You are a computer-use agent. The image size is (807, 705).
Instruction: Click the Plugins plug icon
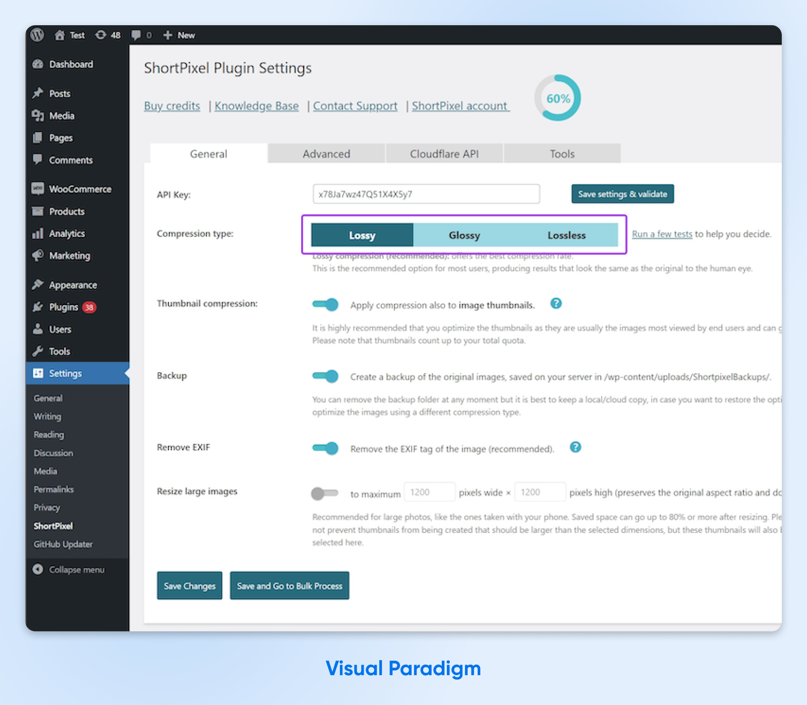(38, 307)
